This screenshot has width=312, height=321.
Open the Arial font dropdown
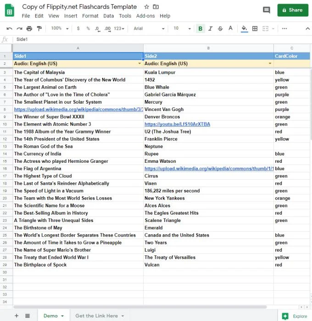149,28
